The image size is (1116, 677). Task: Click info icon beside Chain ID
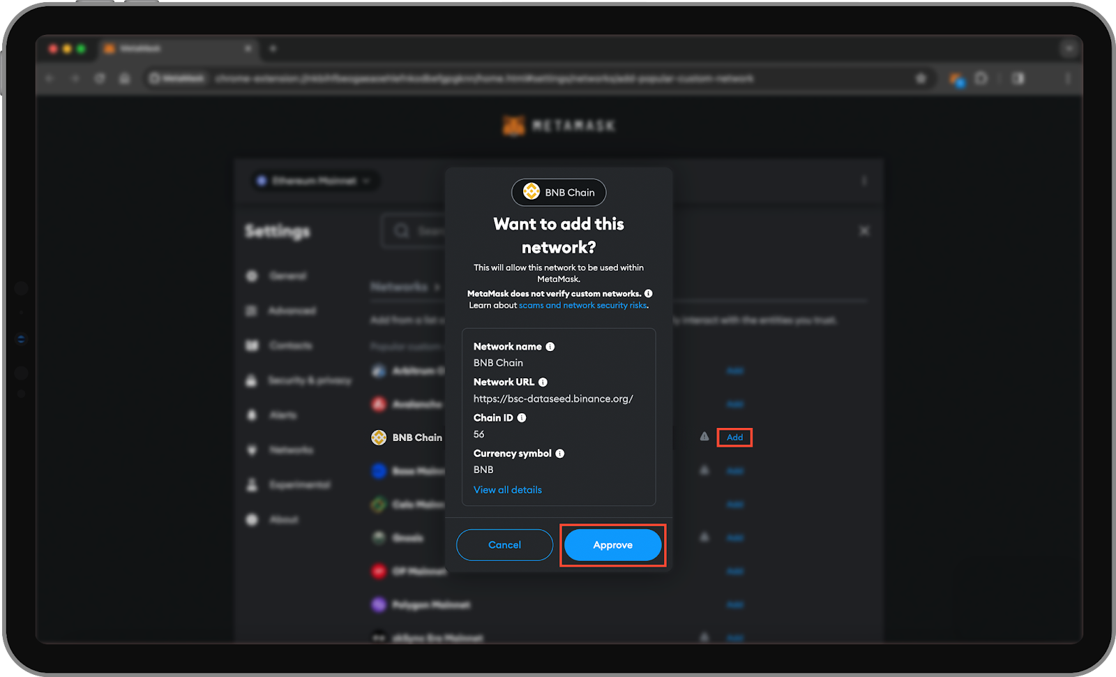[x=521, y=418]
